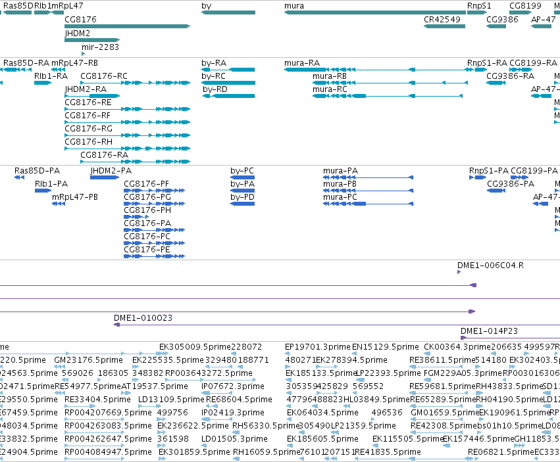Select the mura-PA protein label

340,171
